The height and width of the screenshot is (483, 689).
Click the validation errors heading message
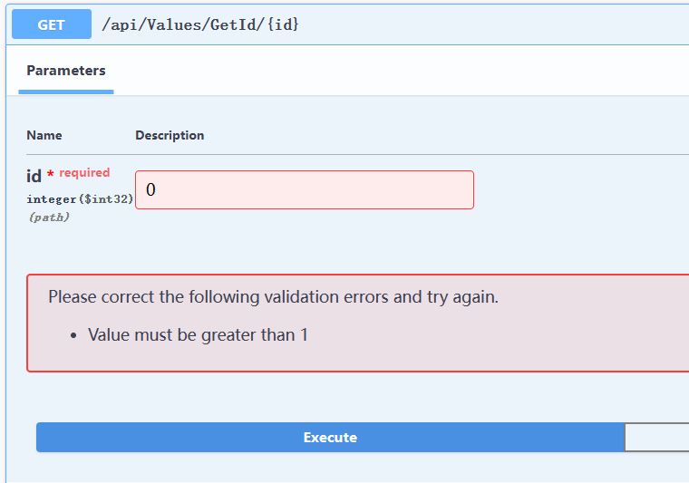tap(273, 297)
